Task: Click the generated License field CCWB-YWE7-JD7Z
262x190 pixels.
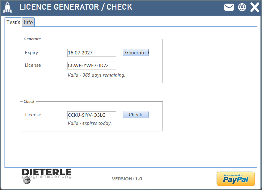Action: click(92, 66)
